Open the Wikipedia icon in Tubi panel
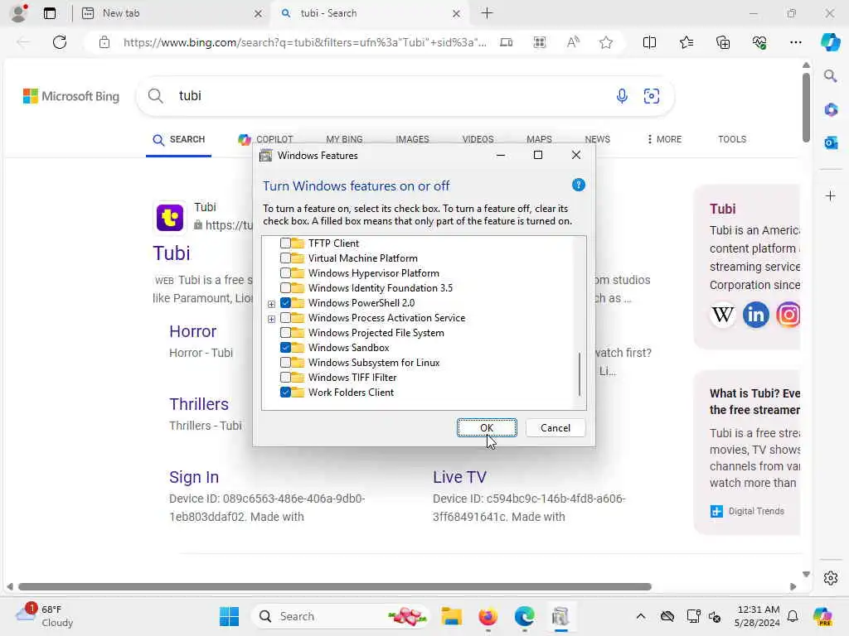The width and height of the screenshot is (849, 636). (723, 314)
